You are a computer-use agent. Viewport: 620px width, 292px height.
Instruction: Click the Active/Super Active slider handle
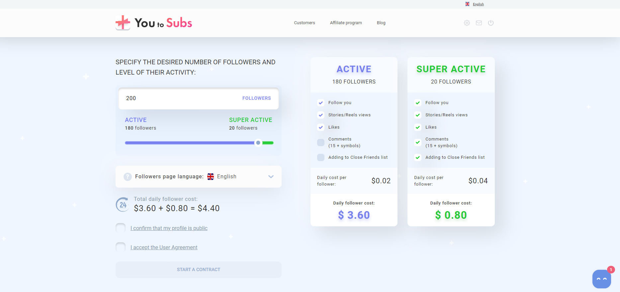pos(258,143)
